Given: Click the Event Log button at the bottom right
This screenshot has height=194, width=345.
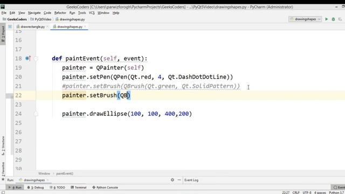Looking at the screenshot, I should (339, 188).
